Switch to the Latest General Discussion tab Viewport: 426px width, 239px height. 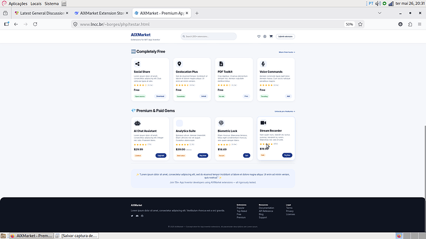point(42,13)
